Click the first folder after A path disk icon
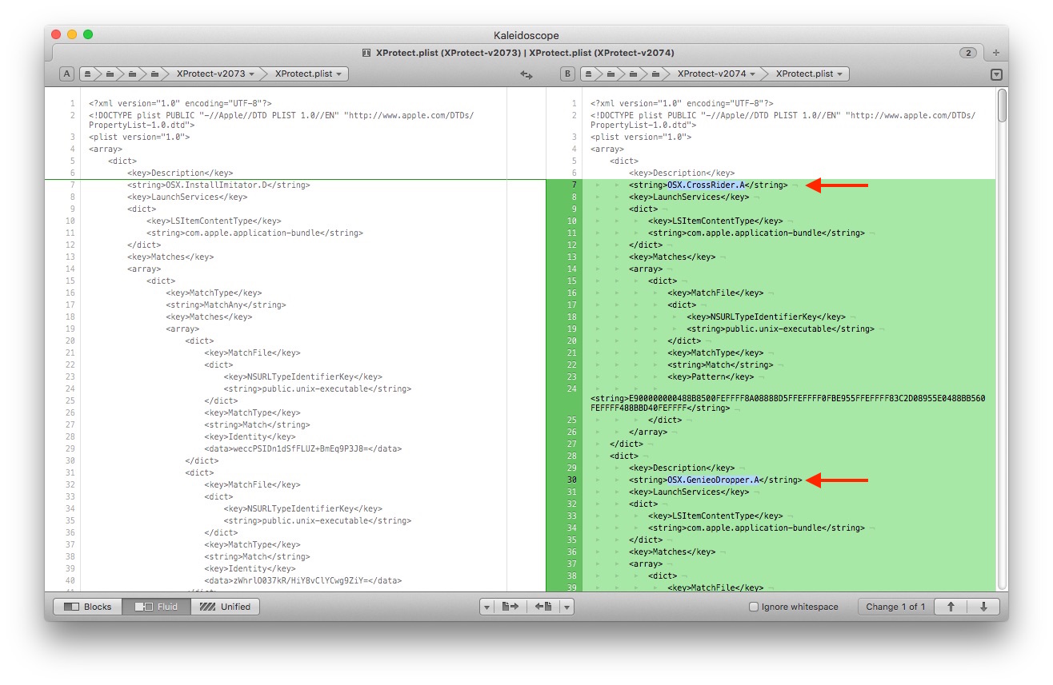The image size is (1053, 685). coord(110,74)
